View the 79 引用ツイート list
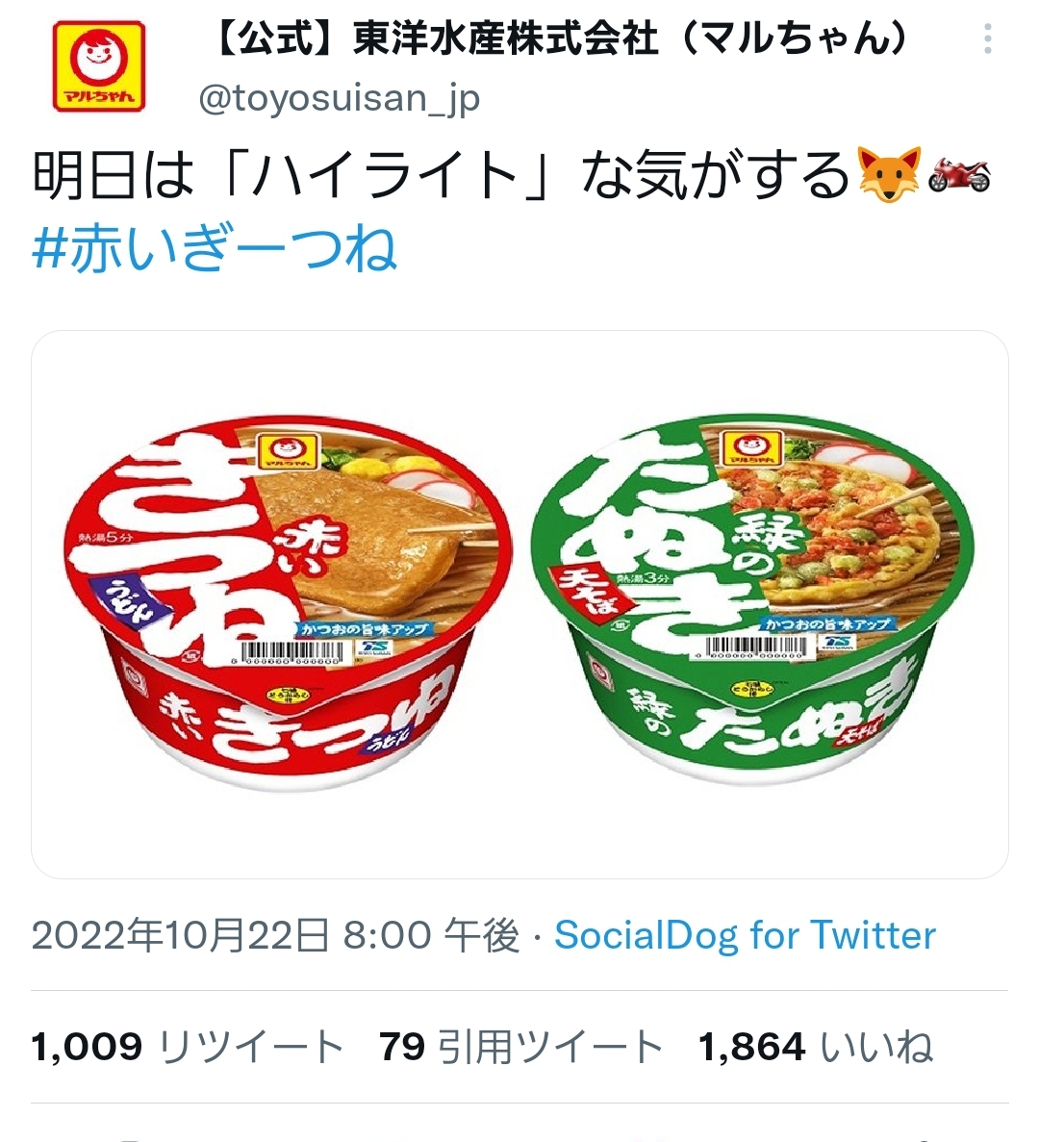This screenshot has width=1039, height=1142. coord(519,1046)
